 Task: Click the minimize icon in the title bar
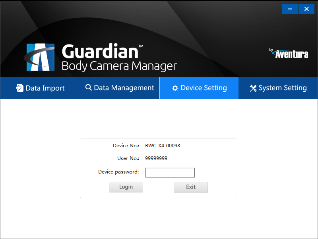tap(289, 9)
